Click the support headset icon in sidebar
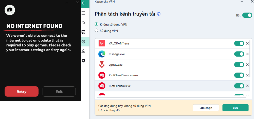Image resolution: width=254 pixels, height=119 pixels. pos(83,61)
